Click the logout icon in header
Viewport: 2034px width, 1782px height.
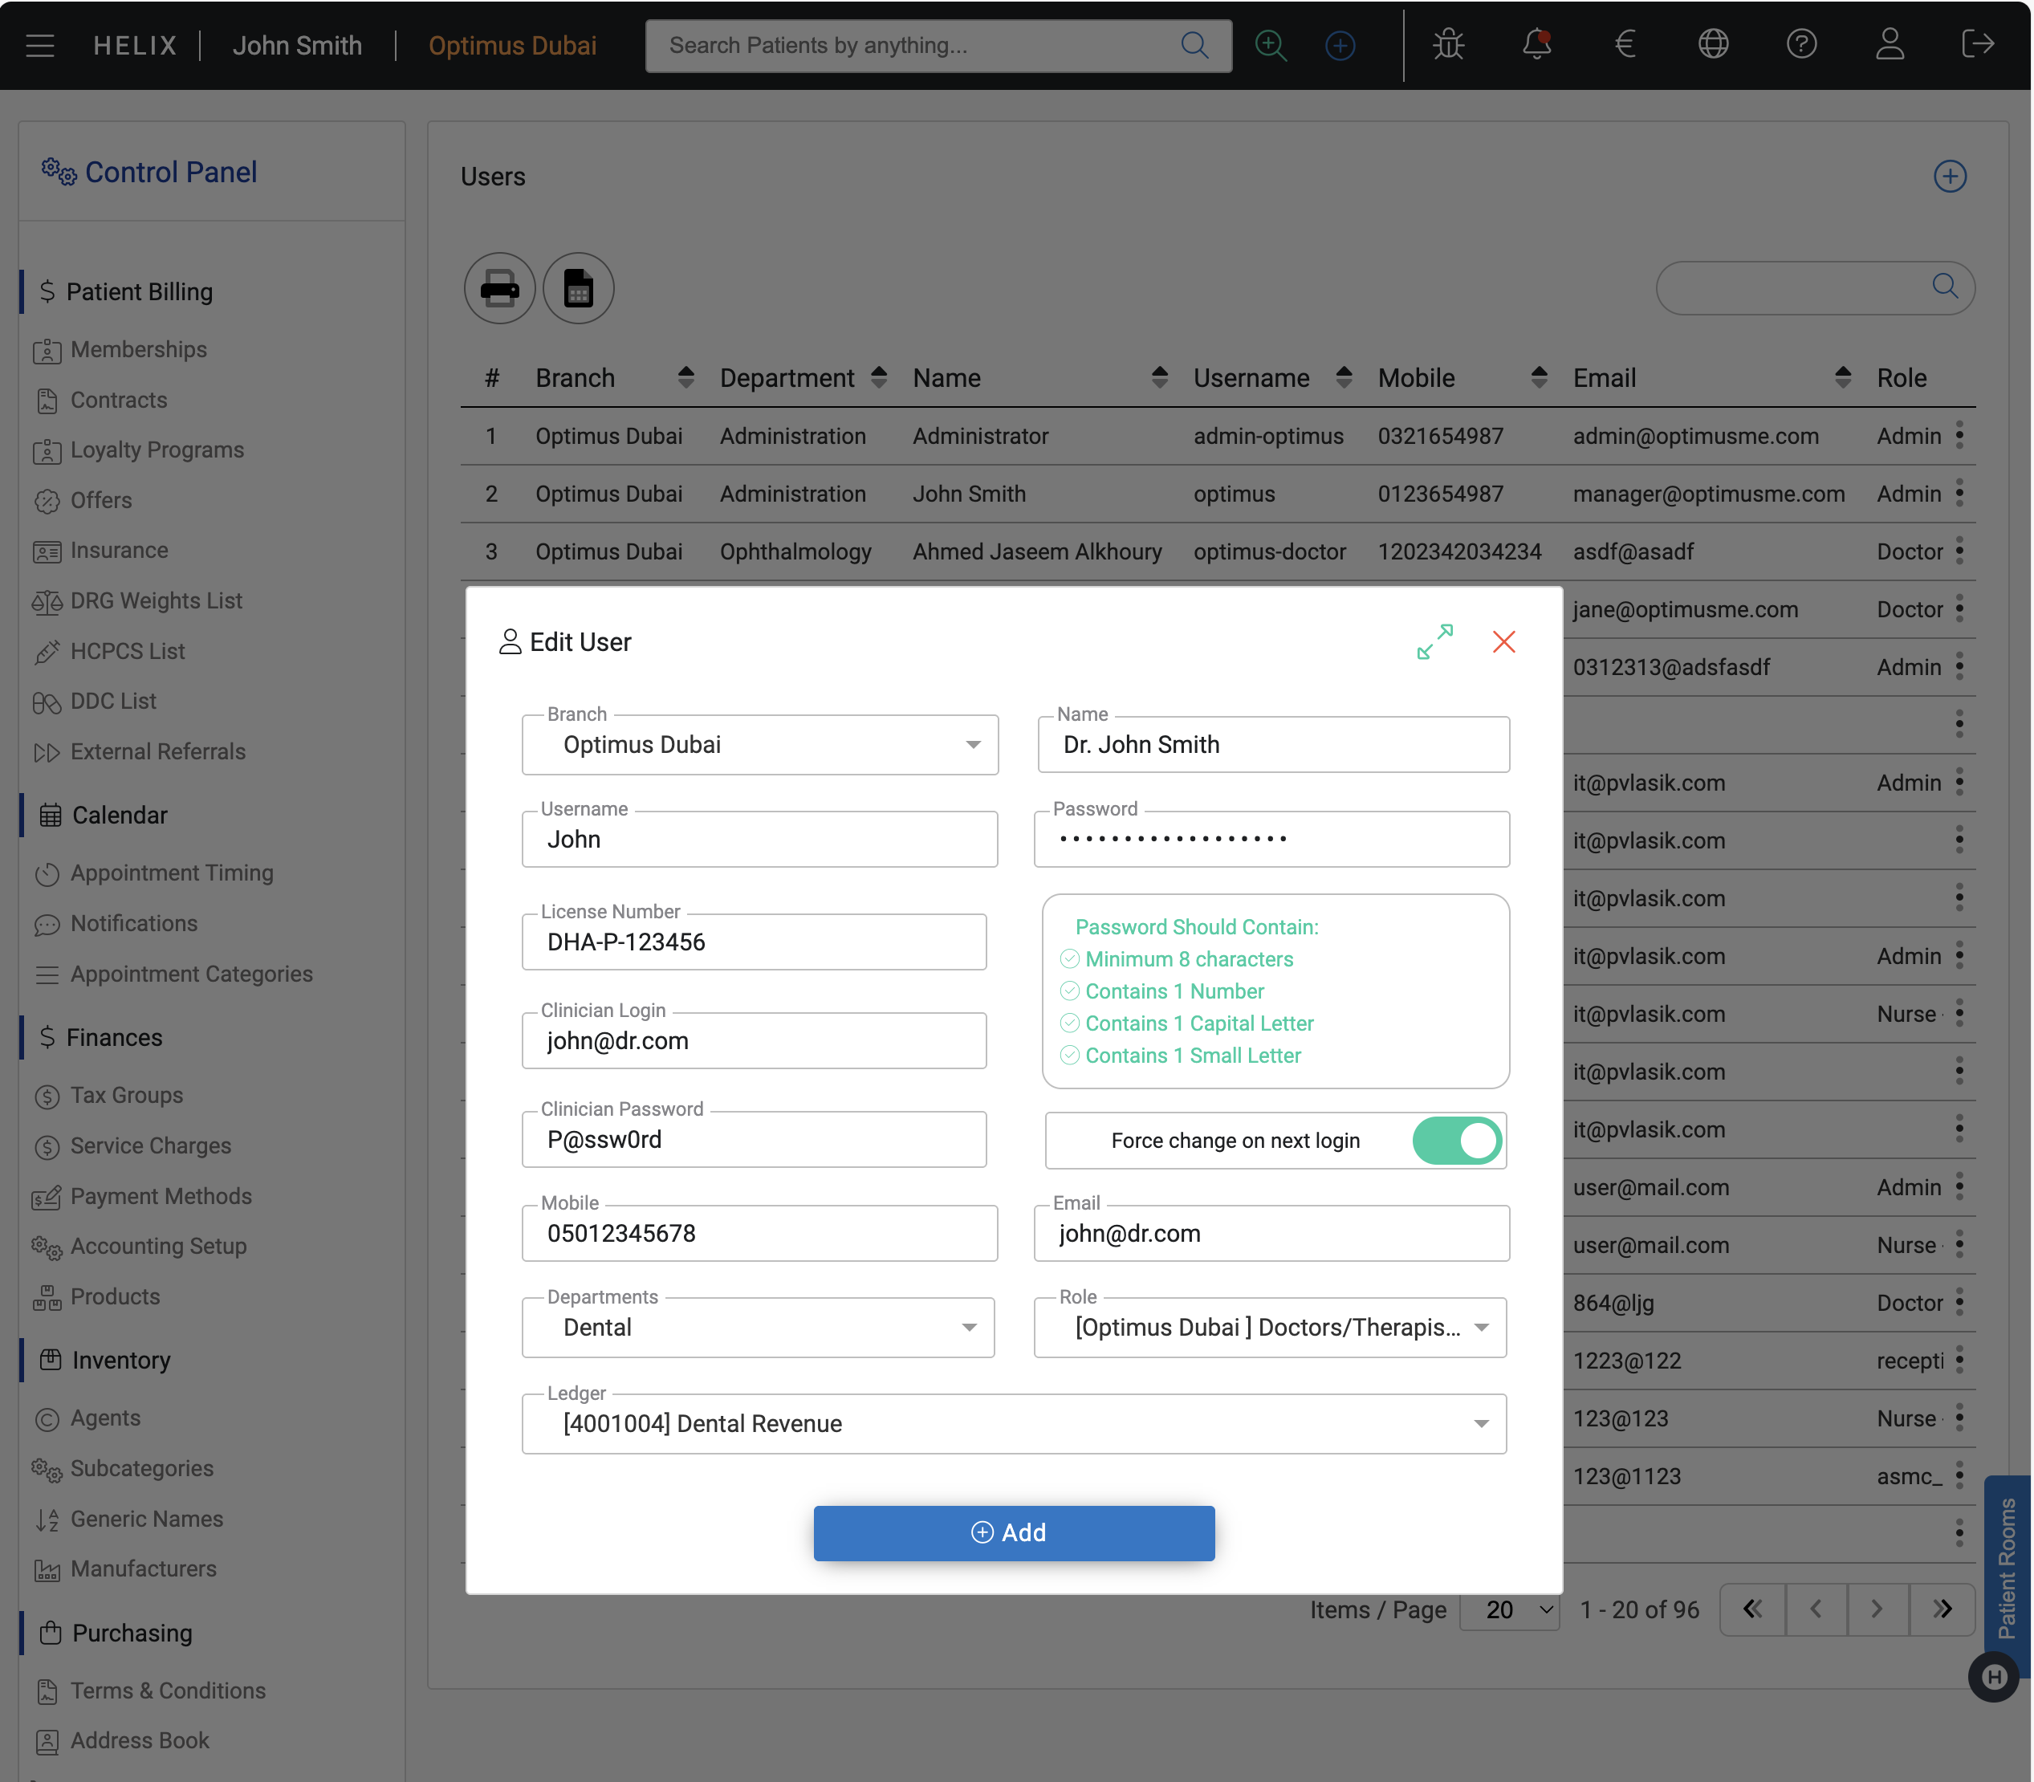coord(1977,45)
